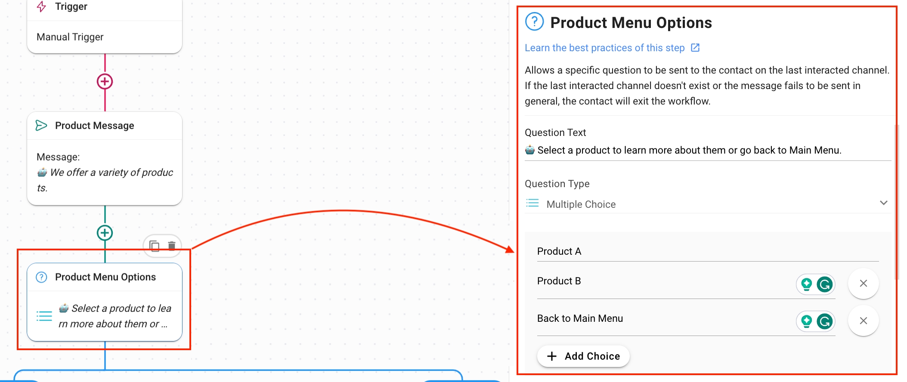Click the external link icon beside best practices
The height and width of the screenshot is (382, 907).
click(x=695, y=48)
